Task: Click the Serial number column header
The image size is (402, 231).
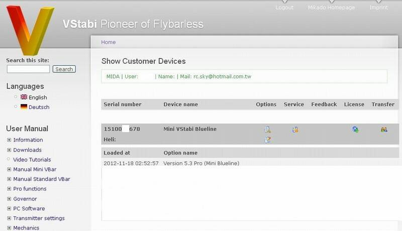Action: [123, 104]
